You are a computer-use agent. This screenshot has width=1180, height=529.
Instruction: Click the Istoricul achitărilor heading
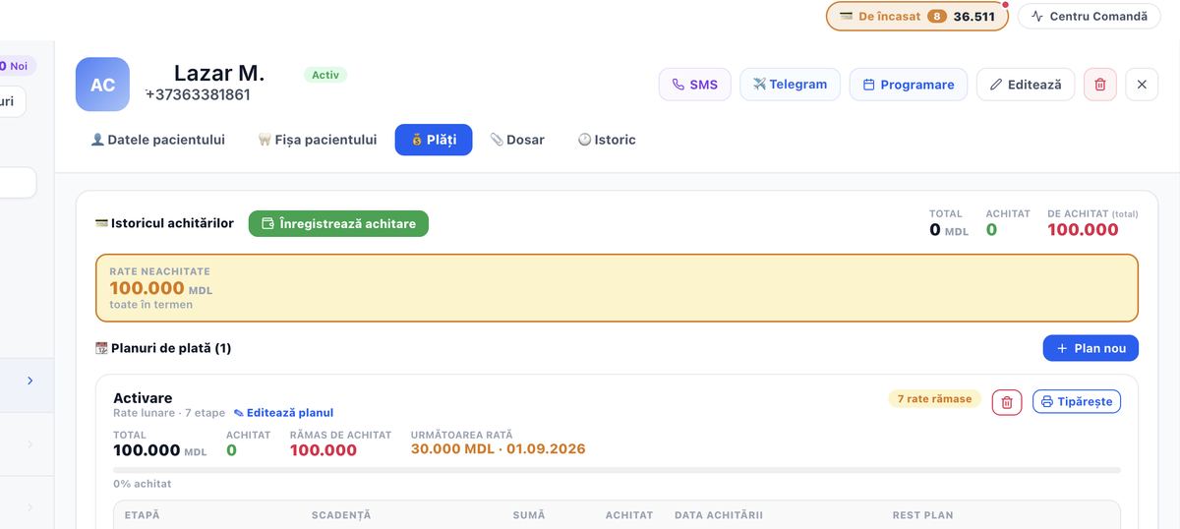click(x=172, y=223)
